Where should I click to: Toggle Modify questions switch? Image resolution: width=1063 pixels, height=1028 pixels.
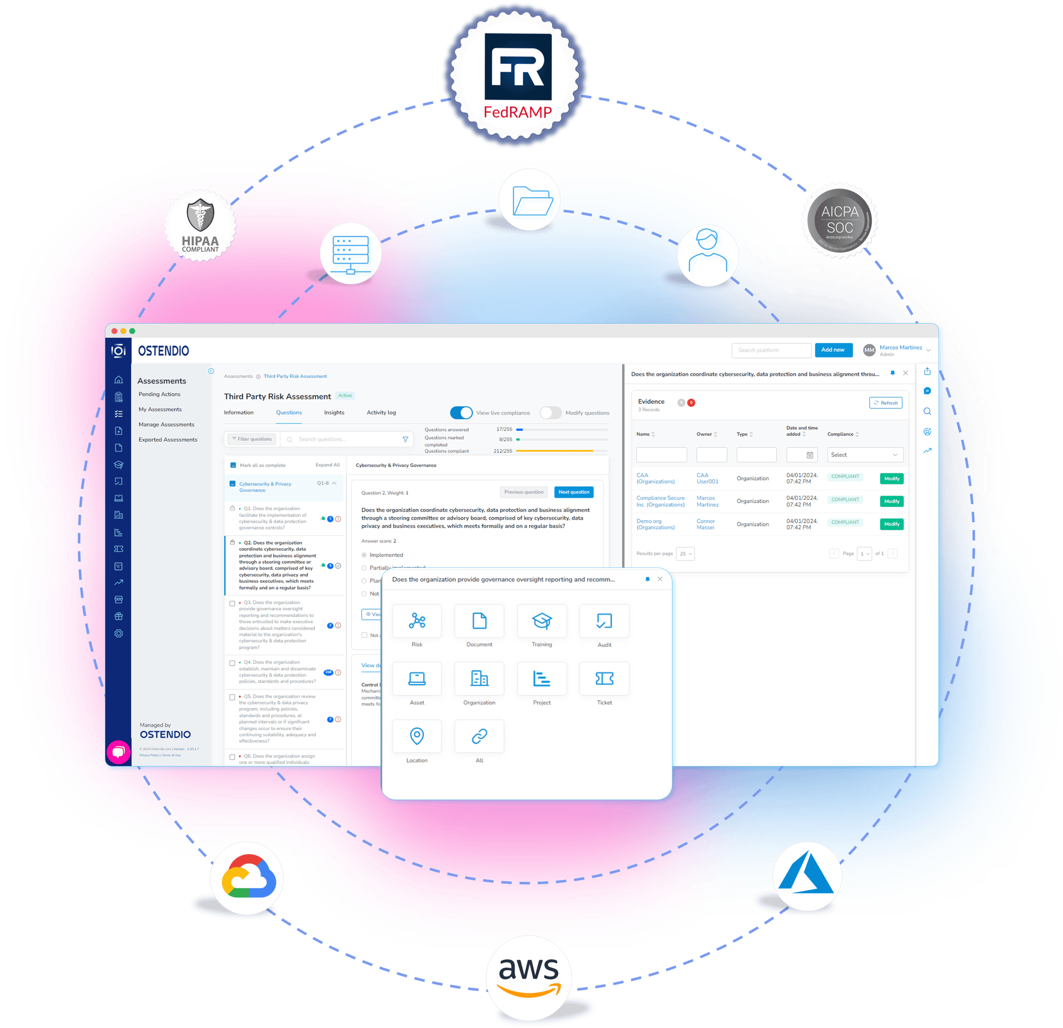point(551,413)
